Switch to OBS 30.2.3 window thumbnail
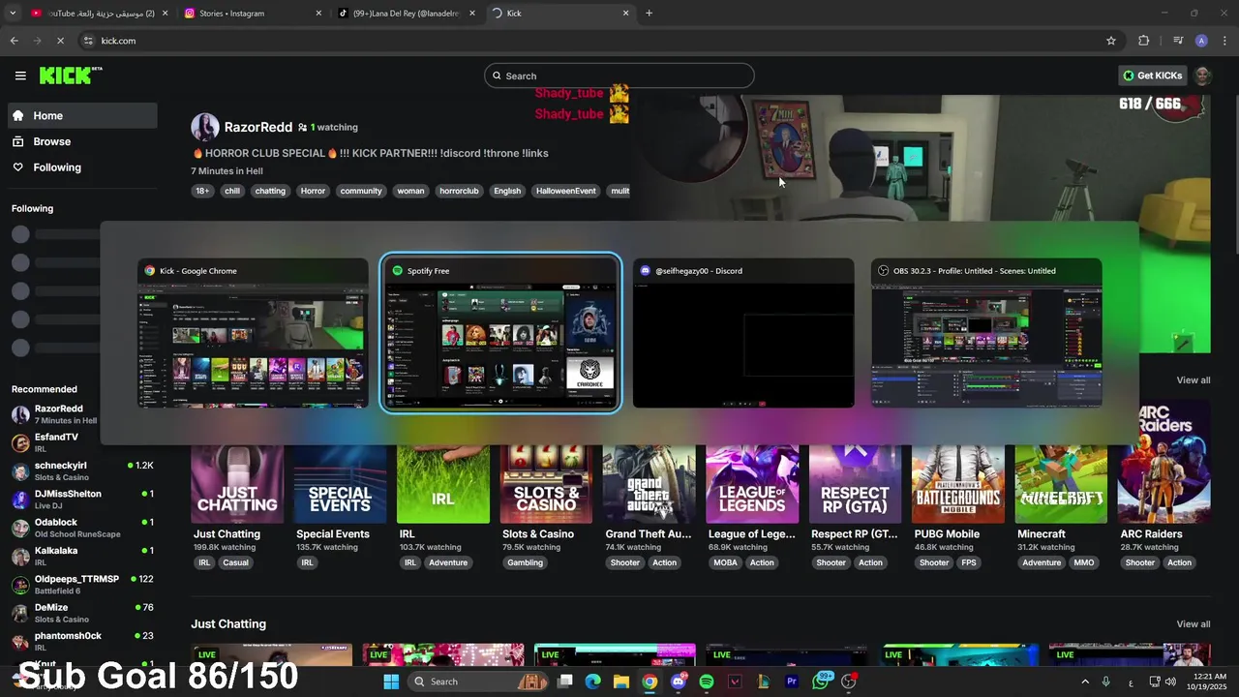The height and width of the screenshot is (697, 1239). [986, 334]
